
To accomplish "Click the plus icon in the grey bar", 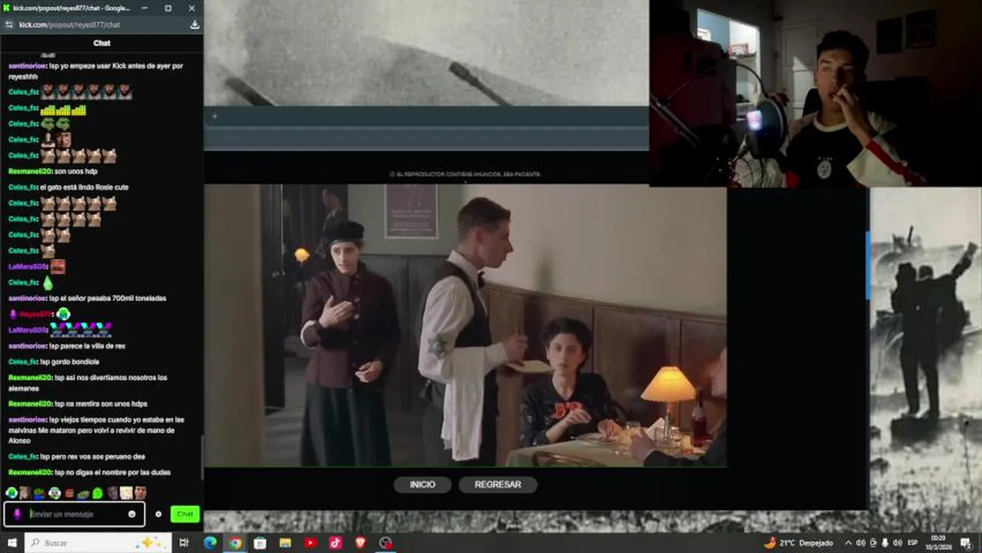I will click(214, 117).
